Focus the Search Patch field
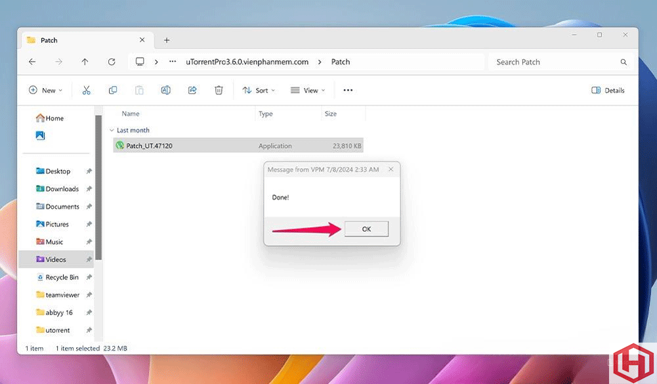The width and height of the screenshot is (657, 384). 561,62
